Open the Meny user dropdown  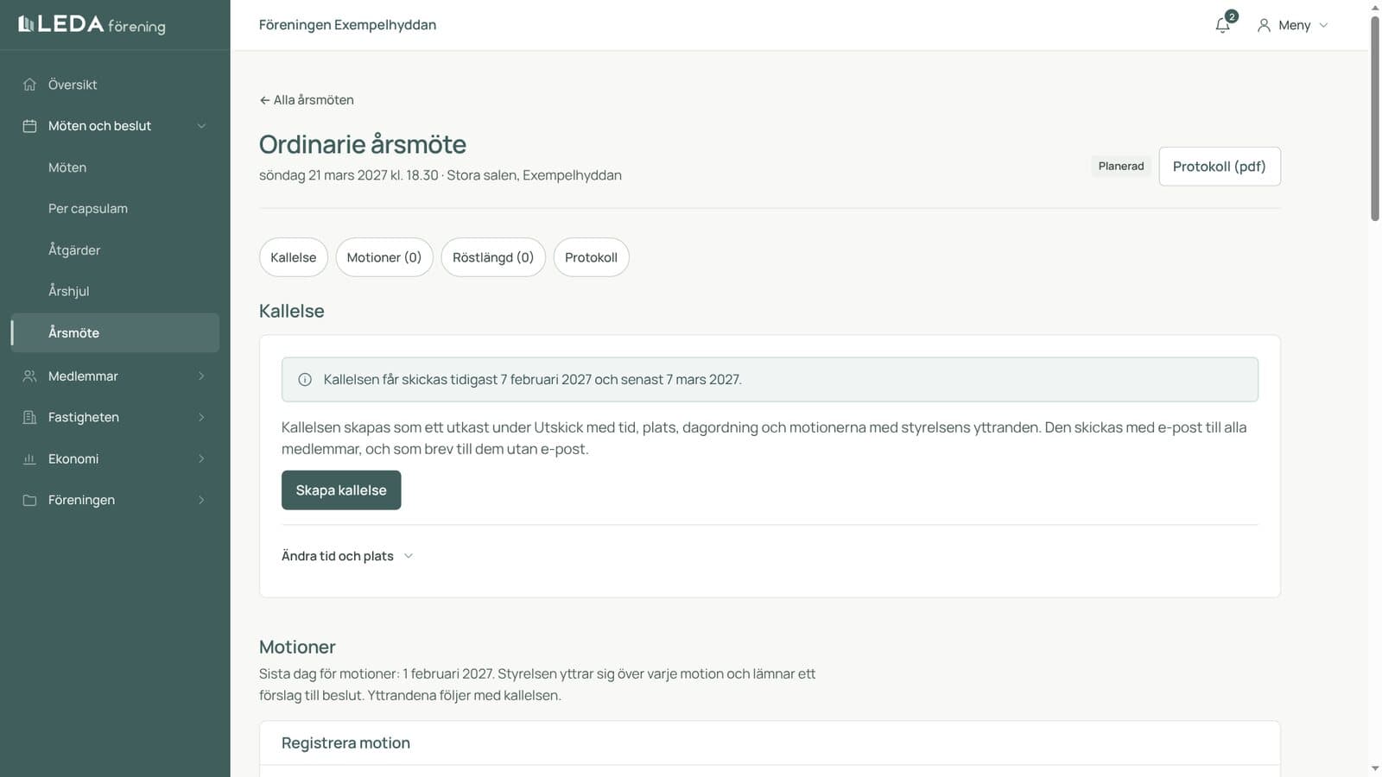[1292, 25]
